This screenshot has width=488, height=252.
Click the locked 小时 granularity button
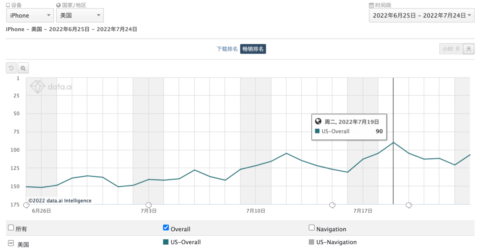[451, 49]
